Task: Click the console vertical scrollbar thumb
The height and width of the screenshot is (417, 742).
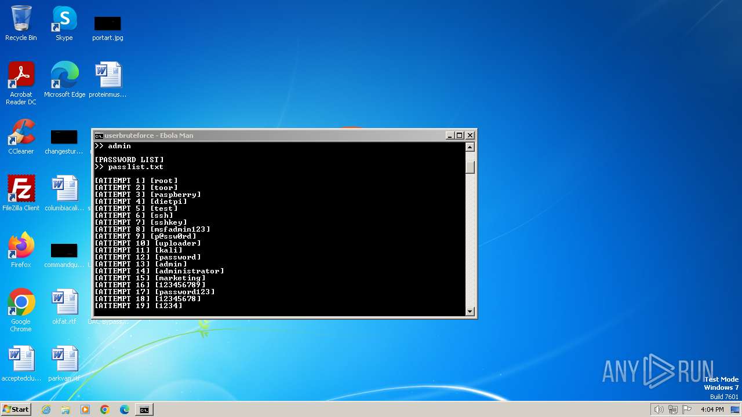Action: [470, 167]
